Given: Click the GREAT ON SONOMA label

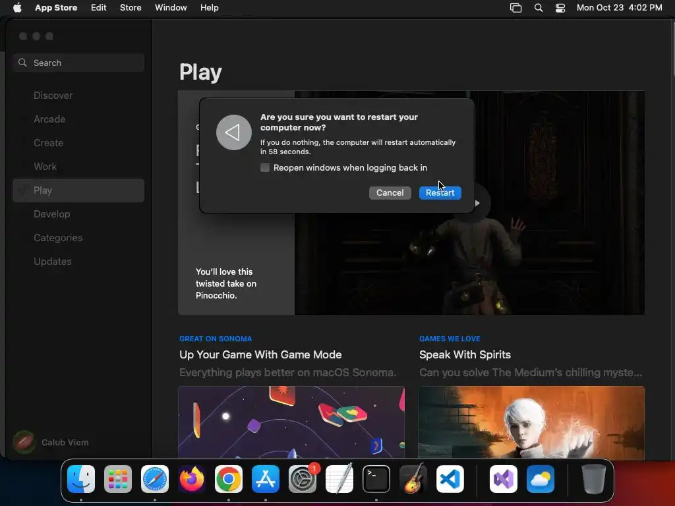Looking at the screenshot, I should pos(216,339).
